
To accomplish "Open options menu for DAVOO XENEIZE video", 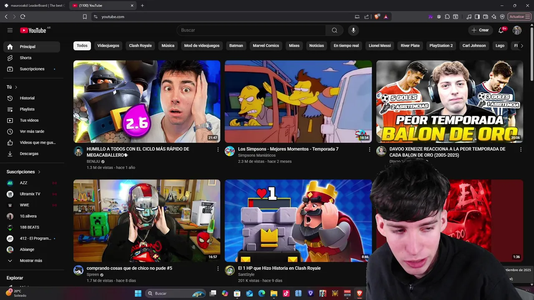I will coord(521,149).
